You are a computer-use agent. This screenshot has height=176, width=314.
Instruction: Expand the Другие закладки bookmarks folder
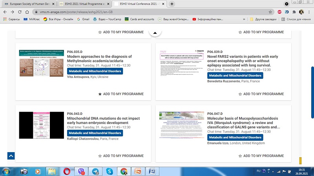point(261,19)
